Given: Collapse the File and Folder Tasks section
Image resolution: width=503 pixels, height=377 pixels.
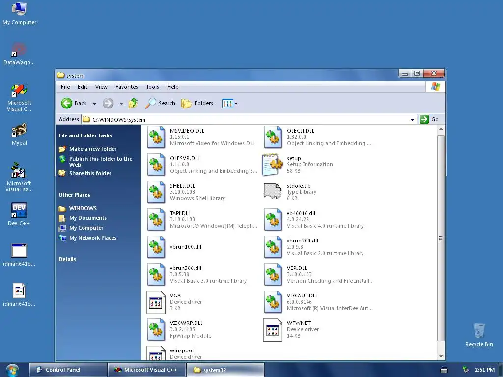Looking at the screenshot, I should [x=85, y=135].
